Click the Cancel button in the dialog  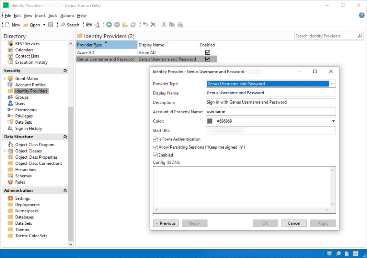click(x=294, y=223)
